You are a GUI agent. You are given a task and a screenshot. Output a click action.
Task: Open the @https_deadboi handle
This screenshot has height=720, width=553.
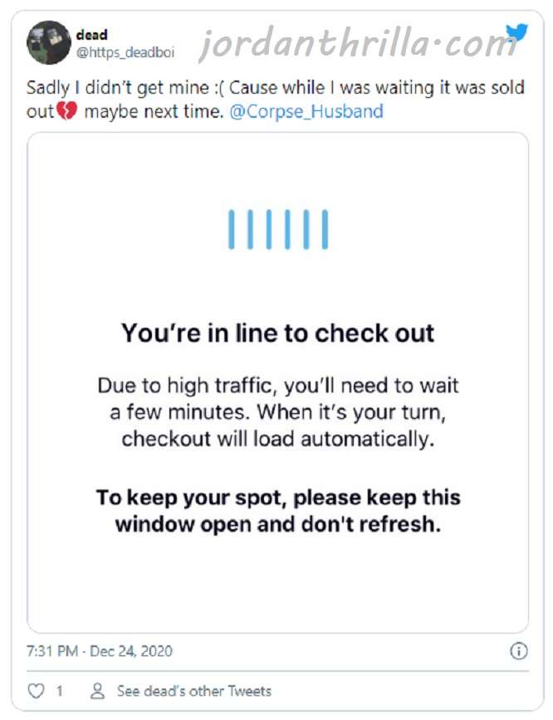[125, 53]
